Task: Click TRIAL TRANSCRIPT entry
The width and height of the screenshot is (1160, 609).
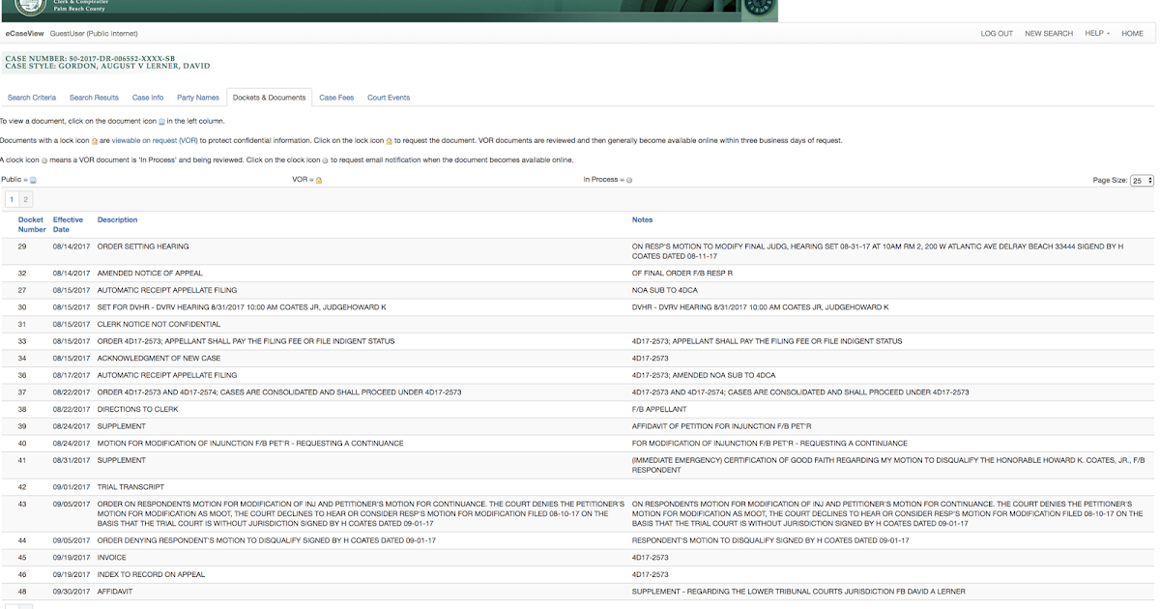Action: coord(130,486)
